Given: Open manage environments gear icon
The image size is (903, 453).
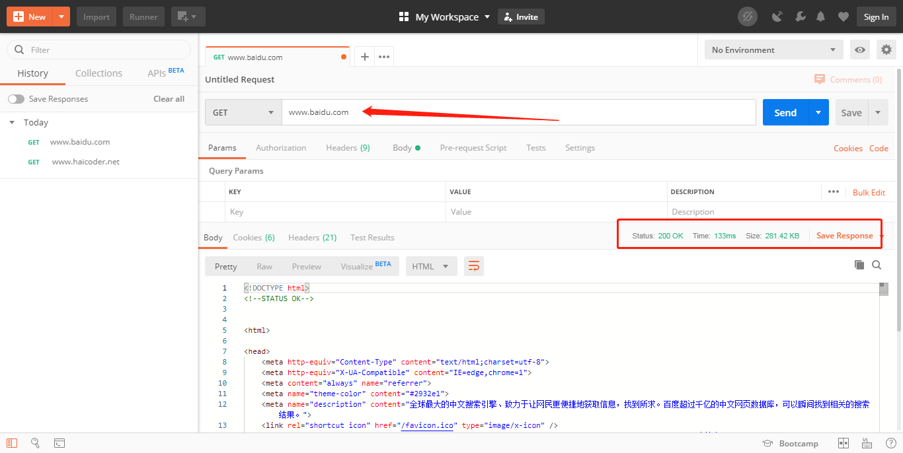Looking at the screenshot, I should [886, 50].
